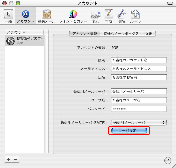Expand the 送信用メールサーバ SMTP dropdown
This screenshot has width=176, height=168.
pos(138,123)
